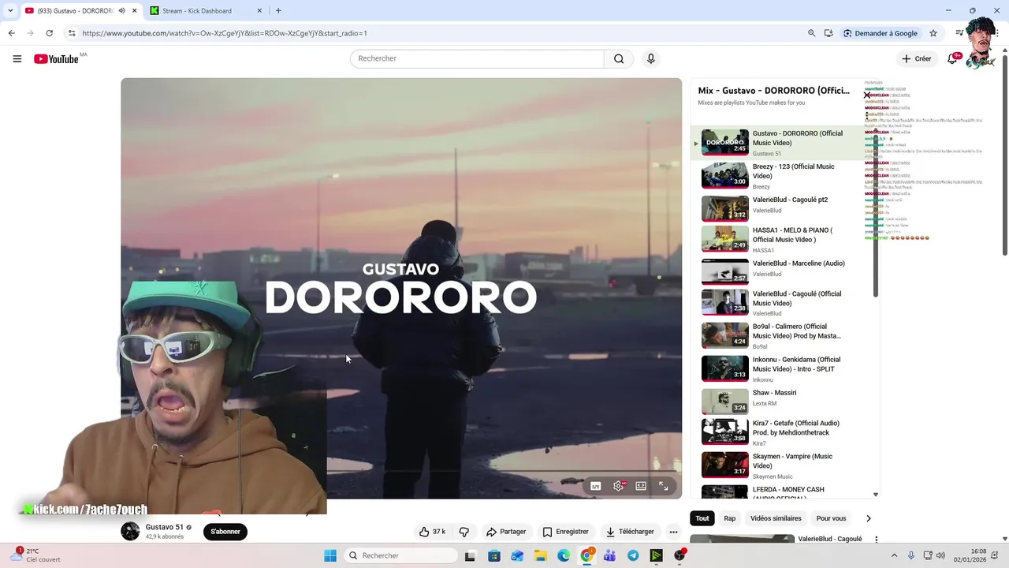Play ValerieBlud - Cagoulé pt2 thumbnail
Screen dimensions: 1009x568
point(725,208)
